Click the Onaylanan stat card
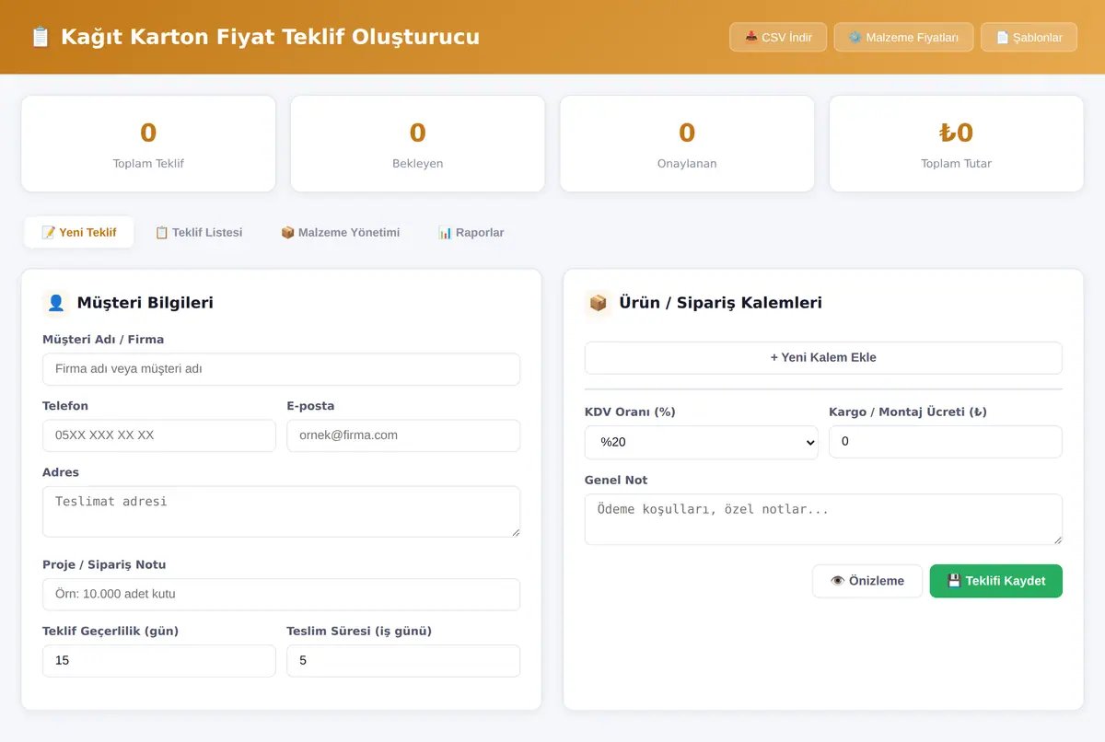Viewport: 1105px width, 742px height. 687,144
